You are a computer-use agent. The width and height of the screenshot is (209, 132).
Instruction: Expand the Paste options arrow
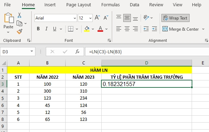pyautogui.click(x=8, y=32)
